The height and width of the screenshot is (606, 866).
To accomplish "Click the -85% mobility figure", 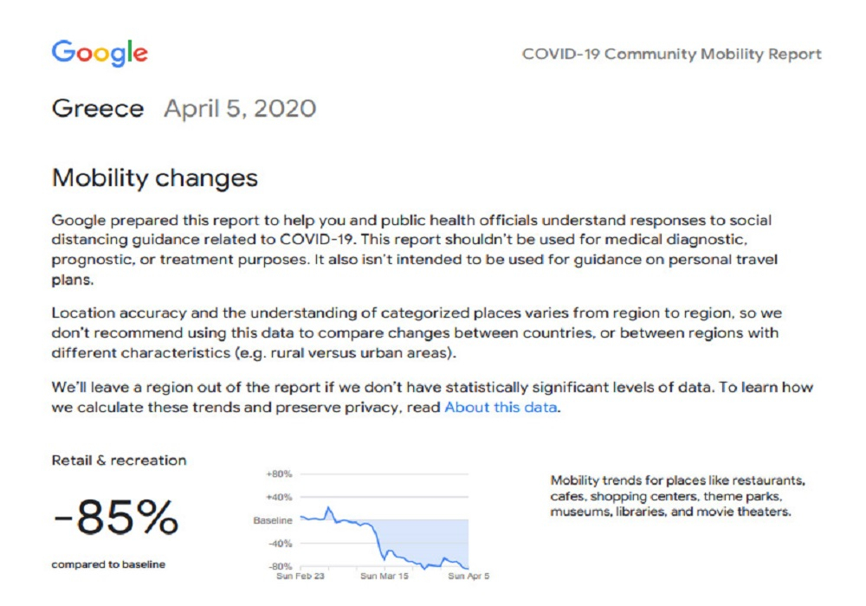I will pyautogui.click(x=116, y=517).
